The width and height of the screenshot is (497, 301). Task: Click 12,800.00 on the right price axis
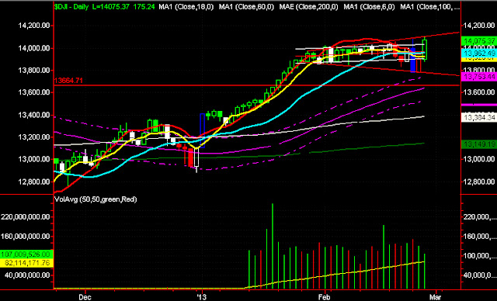click(x=479, y=182)
